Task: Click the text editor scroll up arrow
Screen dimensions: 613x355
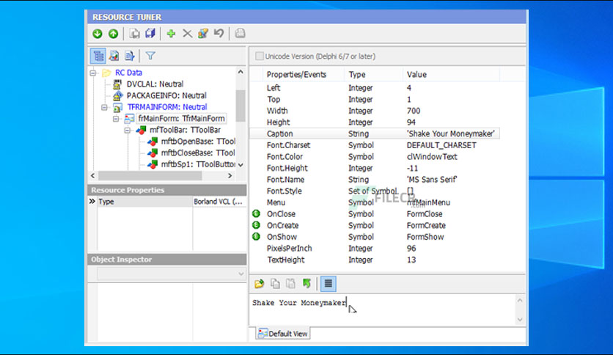Action: 520,300
